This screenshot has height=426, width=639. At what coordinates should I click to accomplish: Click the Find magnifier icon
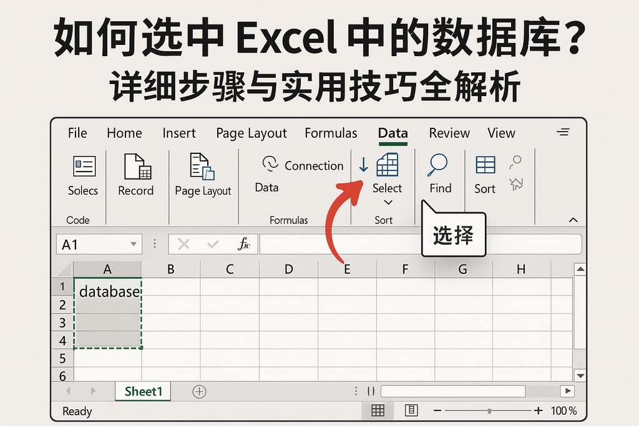click(437, 165)
